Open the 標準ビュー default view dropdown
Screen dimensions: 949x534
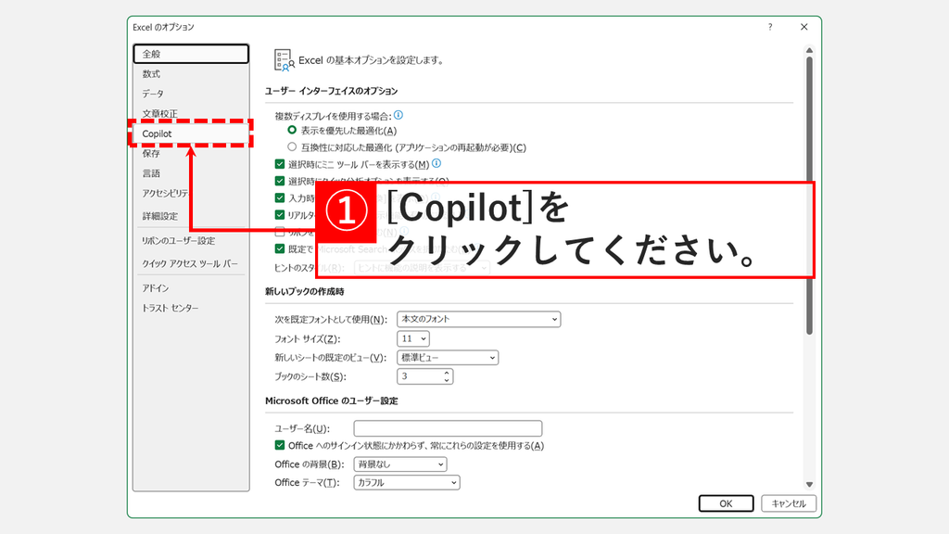point(448,358)
